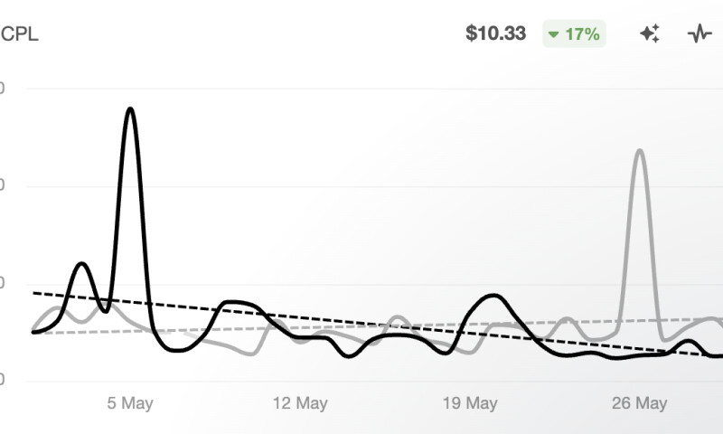Click the black line's small bump after 26 May
The image size is (723, 434).
point(688,342)
